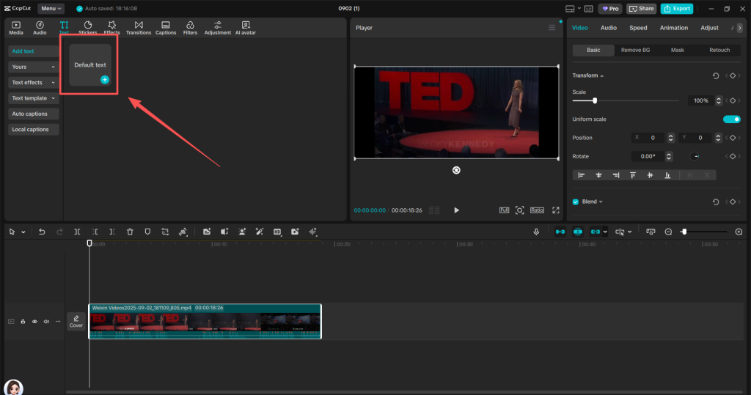Switch to the Adjust tab
This screenshot has height=395, width=751.
tap(709, 28)
